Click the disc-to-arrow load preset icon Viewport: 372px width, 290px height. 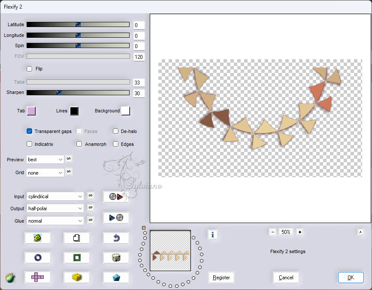tap(116, 197)
